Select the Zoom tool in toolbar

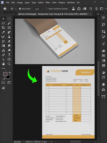point(9,64)
